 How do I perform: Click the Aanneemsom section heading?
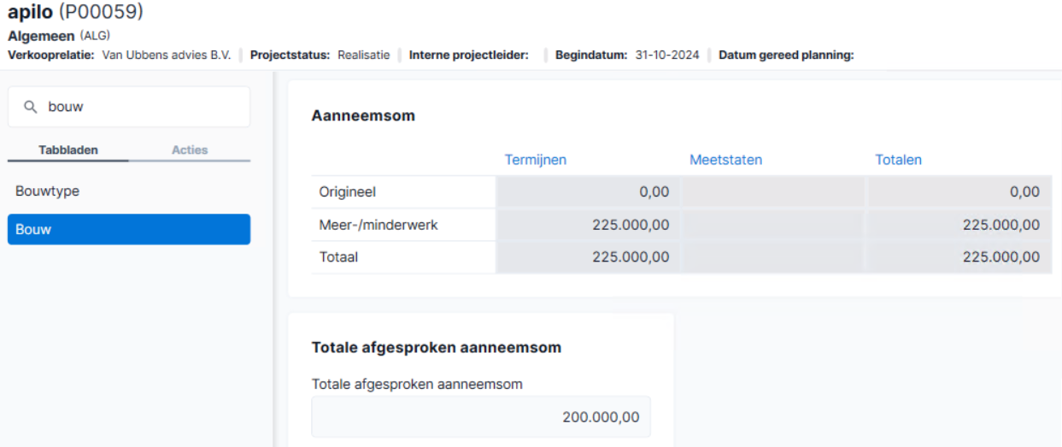click(x=363, y=115)
